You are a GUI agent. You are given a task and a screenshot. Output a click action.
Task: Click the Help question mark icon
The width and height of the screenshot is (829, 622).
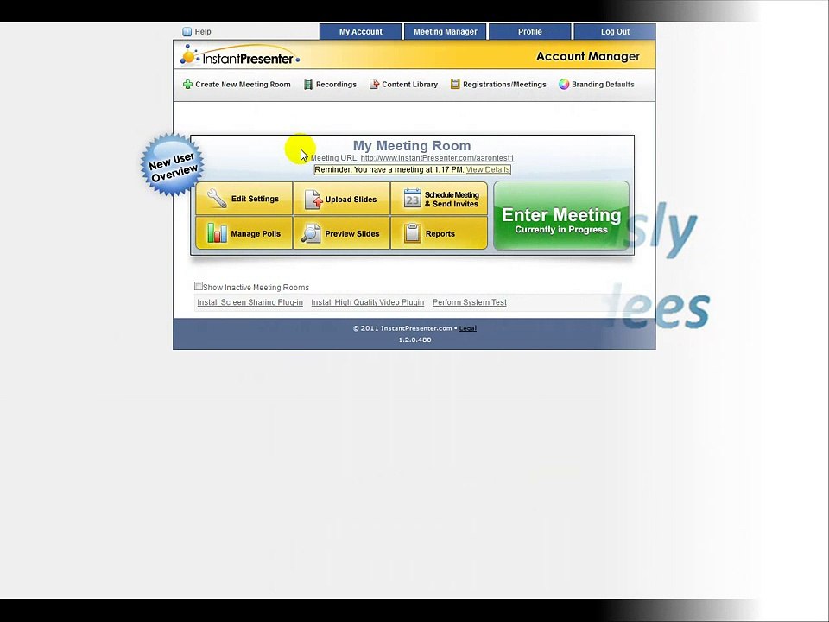pos(187,32)
